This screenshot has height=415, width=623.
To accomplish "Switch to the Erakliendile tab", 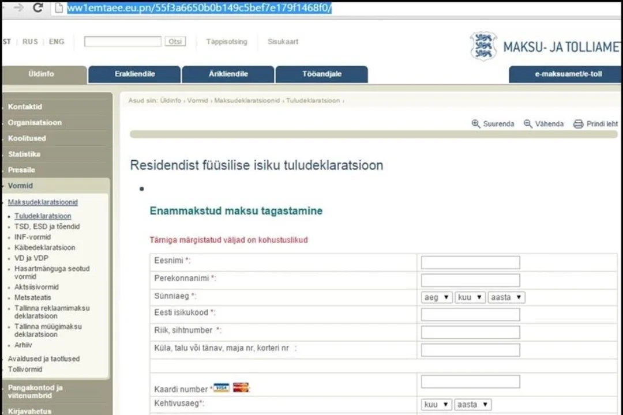I will pos(134,74).
